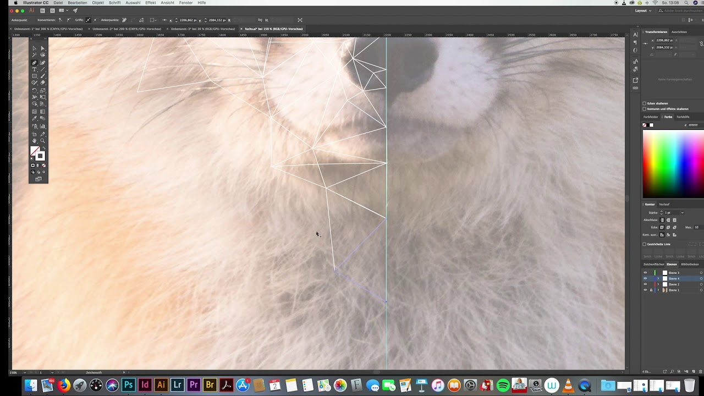Switch to the Farbfelder panel tab
The image size is (704, 396).
point(651,117)
